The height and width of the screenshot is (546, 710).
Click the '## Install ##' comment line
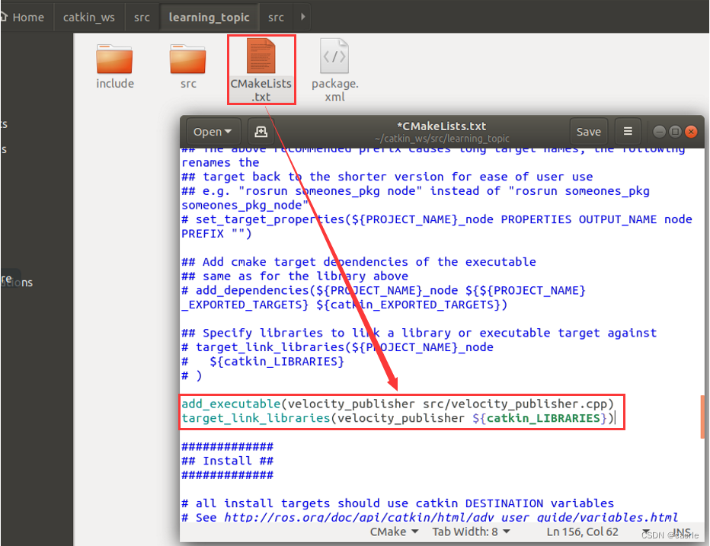(x=227, y=461)
